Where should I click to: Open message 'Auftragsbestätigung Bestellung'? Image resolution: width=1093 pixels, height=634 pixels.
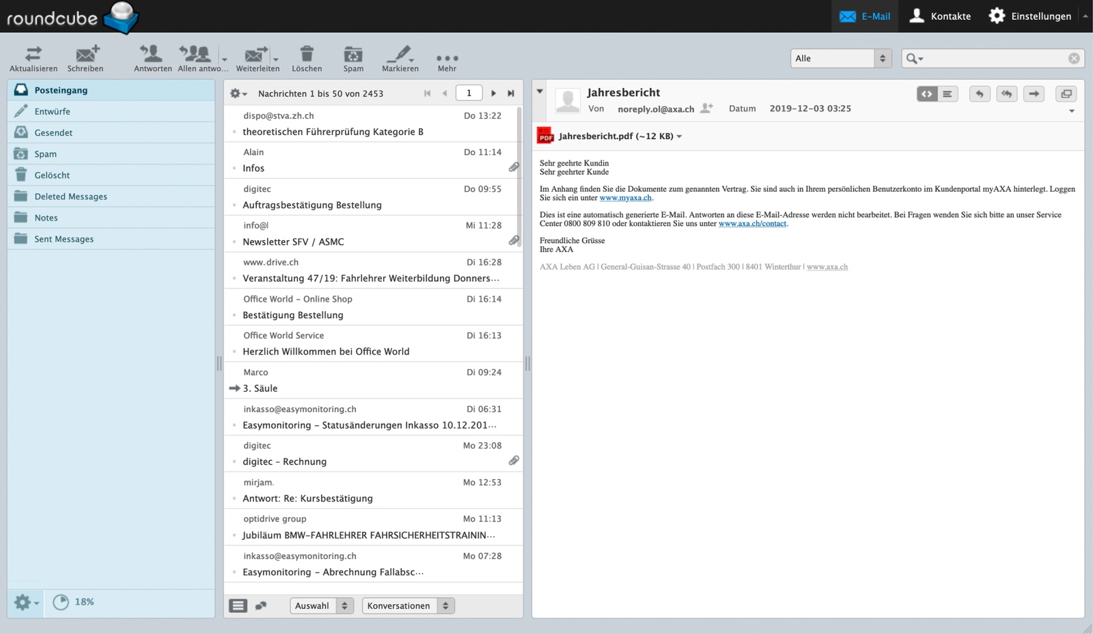click(372, 197)
